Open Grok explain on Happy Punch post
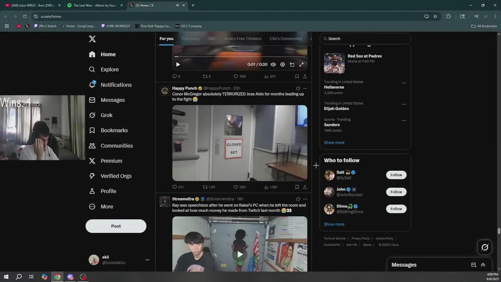501x282 pixels. click(298, 89)
